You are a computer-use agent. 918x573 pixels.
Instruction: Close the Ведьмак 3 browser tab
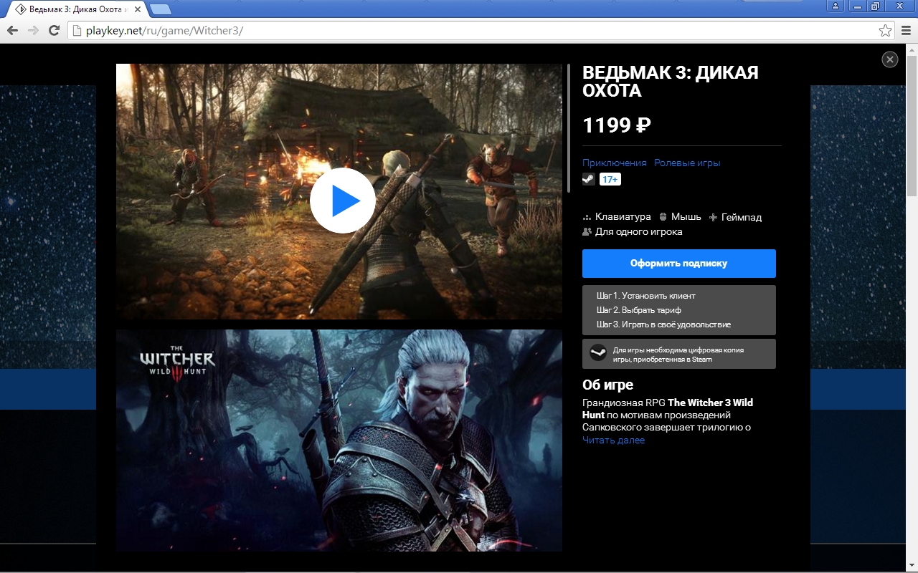pos(138,9)
